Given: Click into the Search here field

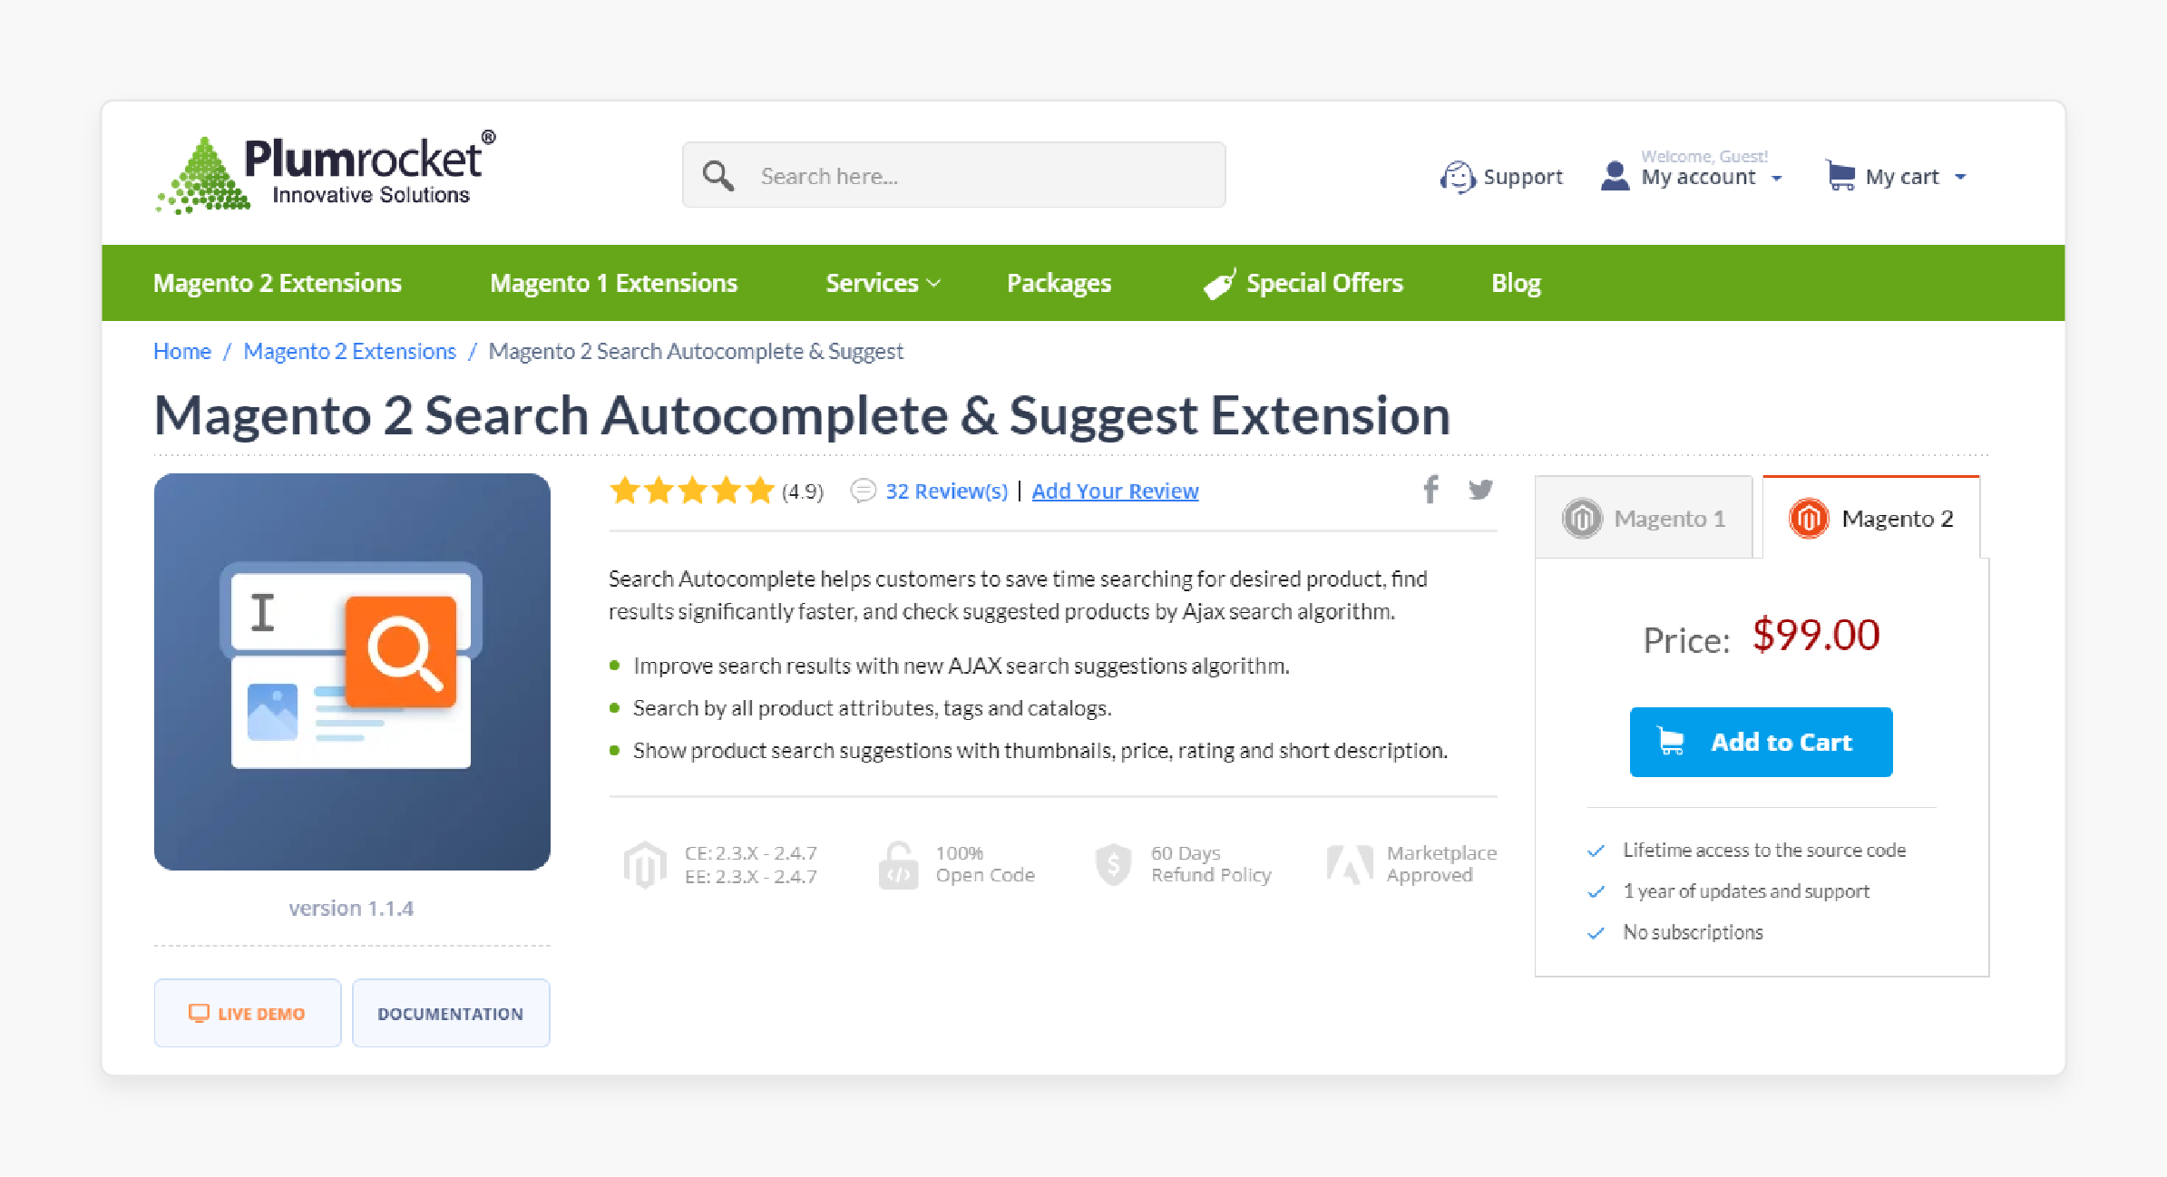Looking at the screenshot, I should click(x=953, y=175).
